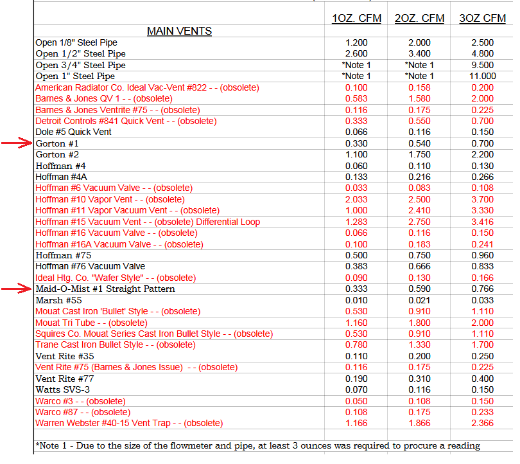Select Gorton #2 3oz value 2.200
520x464 pixels.
[x=483, y=155]
